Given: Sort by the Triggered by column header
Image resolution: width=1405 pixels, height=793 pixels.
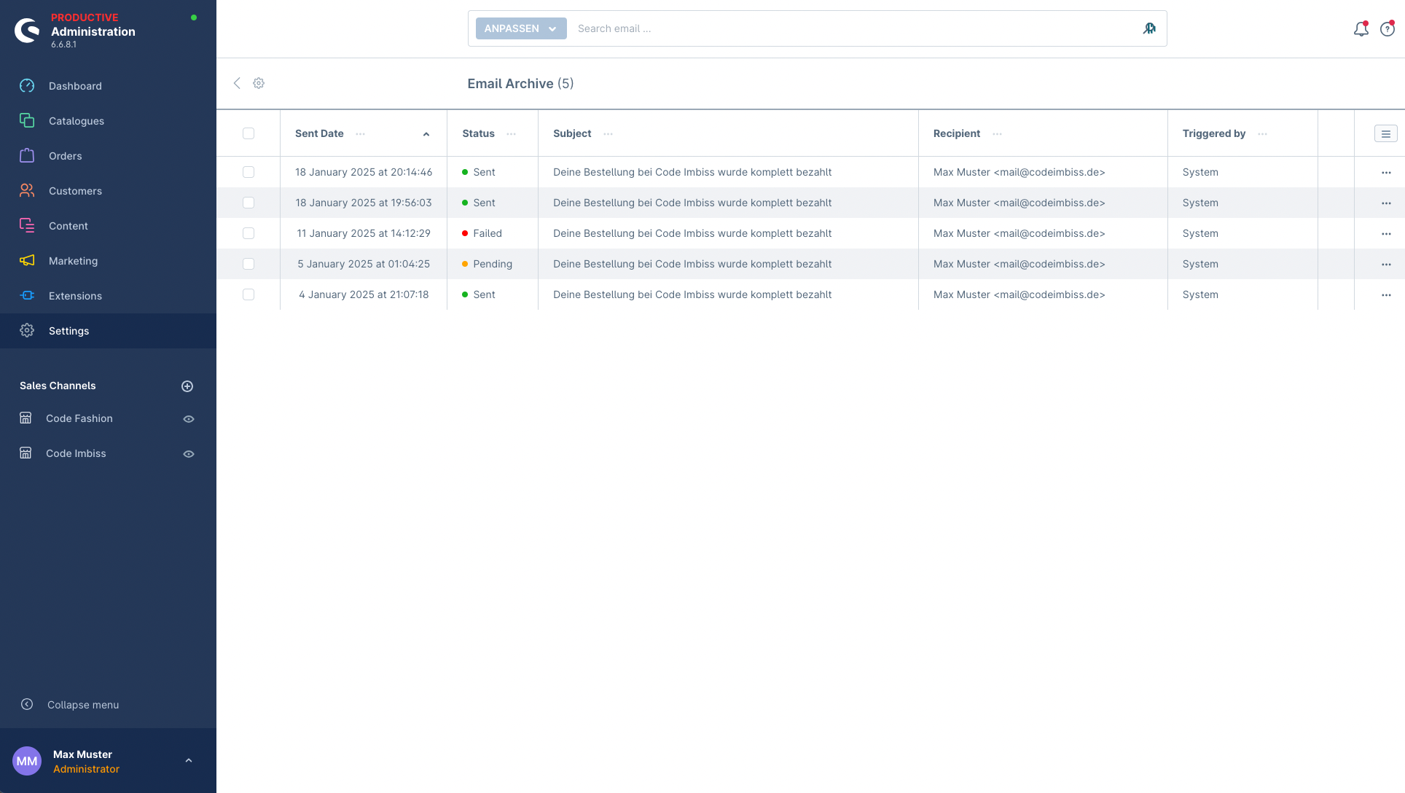Looking at the screenshot, I should point(1214,133).
